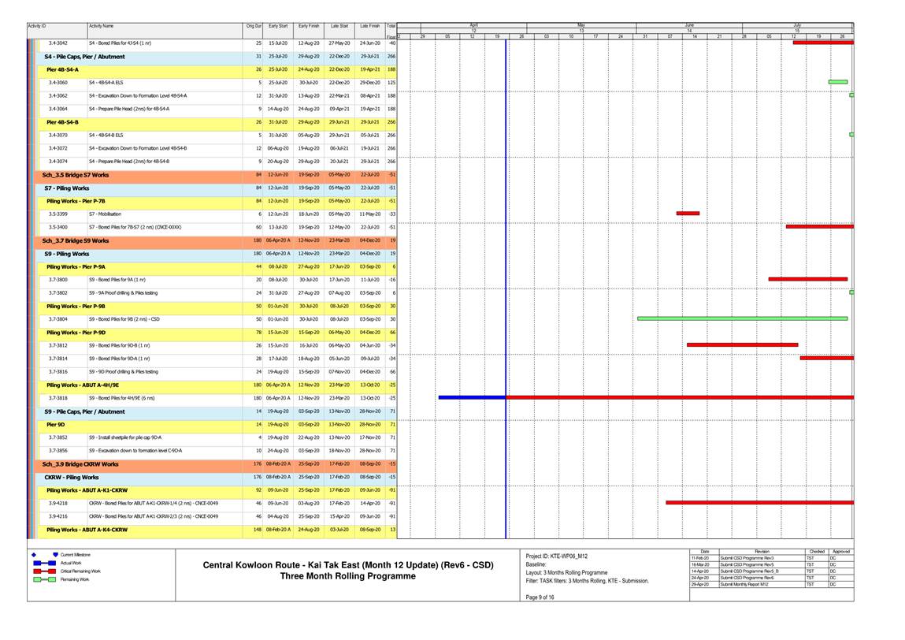Select the Pier 4B-S4-B yellow group row

(x=63, y=121)
